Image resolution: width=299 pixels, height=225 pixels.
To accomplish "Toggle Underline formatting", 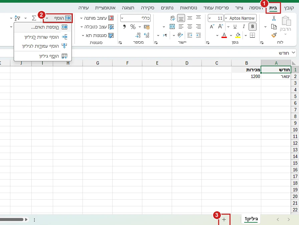I will (235, 27).
